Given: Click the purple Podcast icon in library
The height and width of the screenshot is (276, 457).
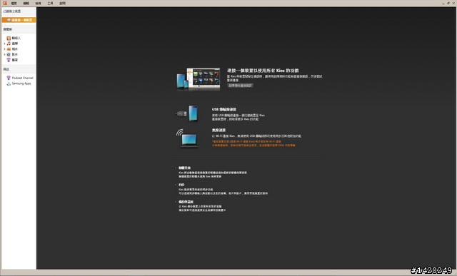Looking at the screenshot, I should pyautogui.click(x=9, y=60).
